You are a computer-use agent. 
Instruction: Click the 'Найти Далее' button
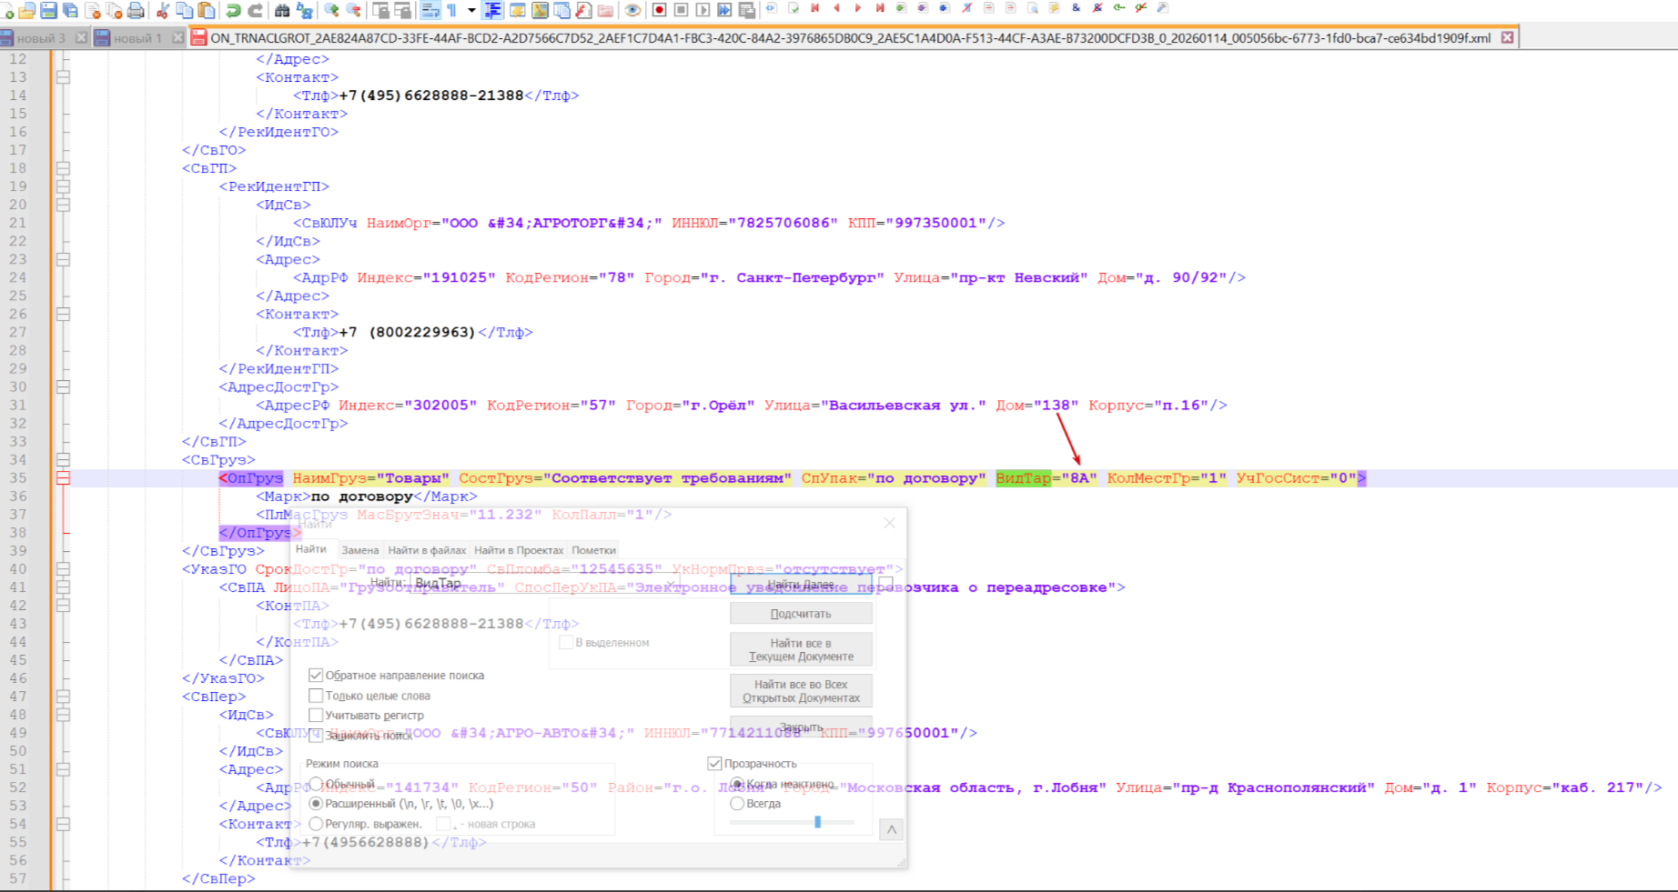coord(801,584)
